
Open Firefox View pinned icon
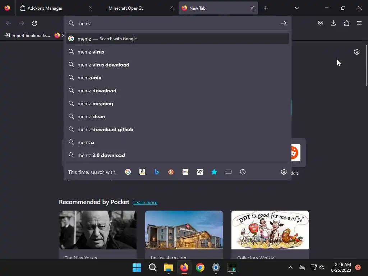[7, 8]
